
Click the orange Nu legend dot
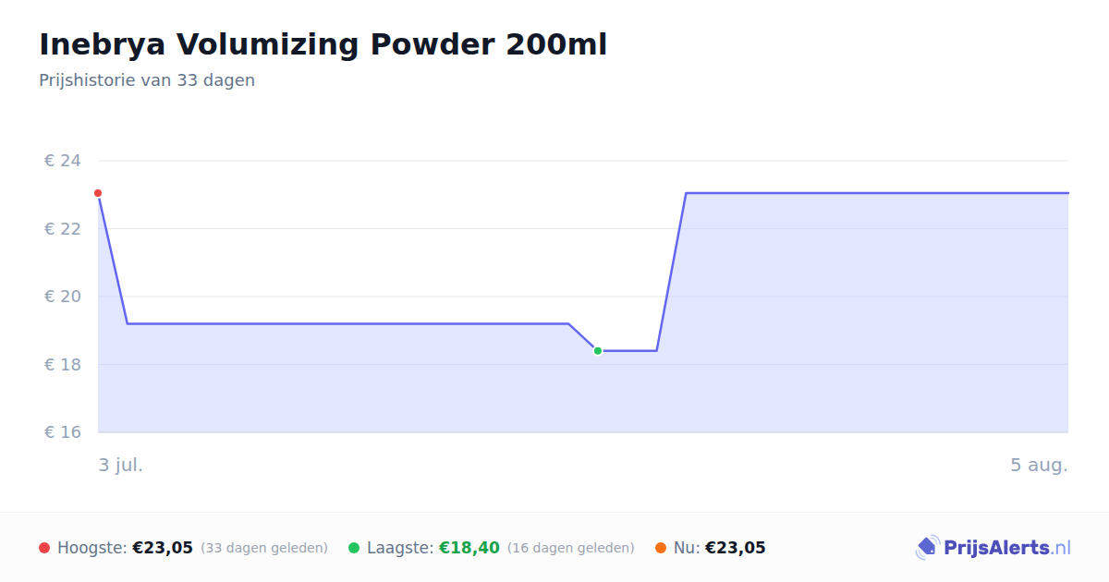[x=661, y=548]
